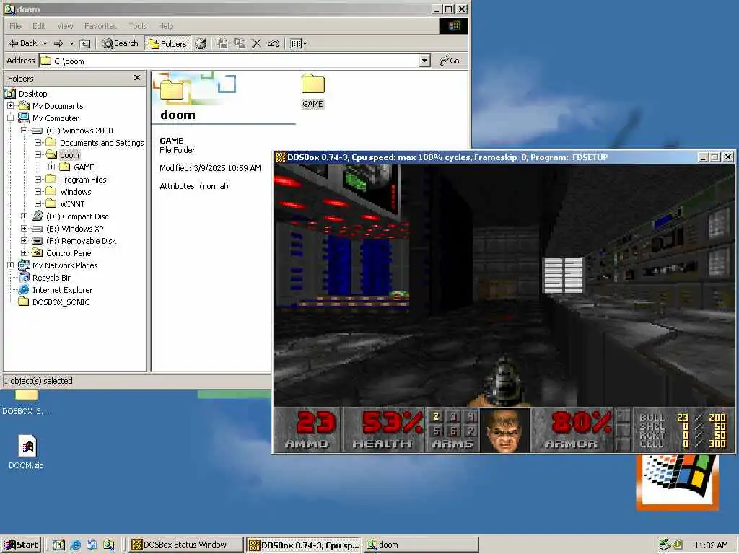Go forward with the Forward arrow

pyautogui.click(x=58, y=43)
